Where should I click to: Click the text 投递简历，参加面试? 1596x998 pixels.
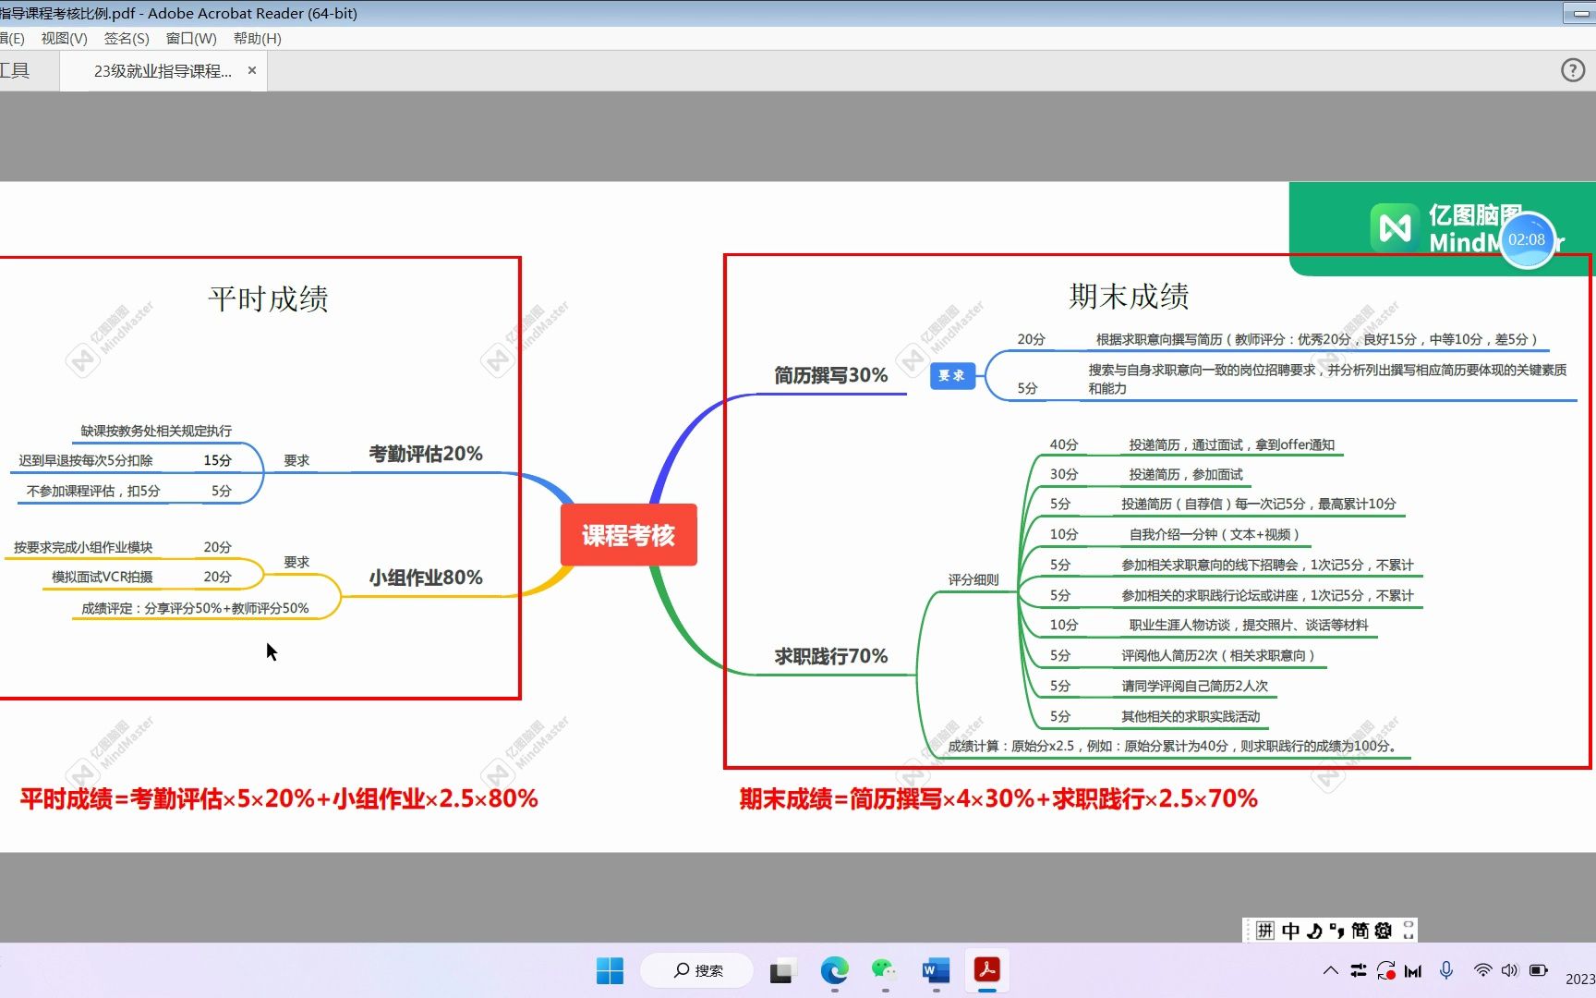[x=1186, y=474]
